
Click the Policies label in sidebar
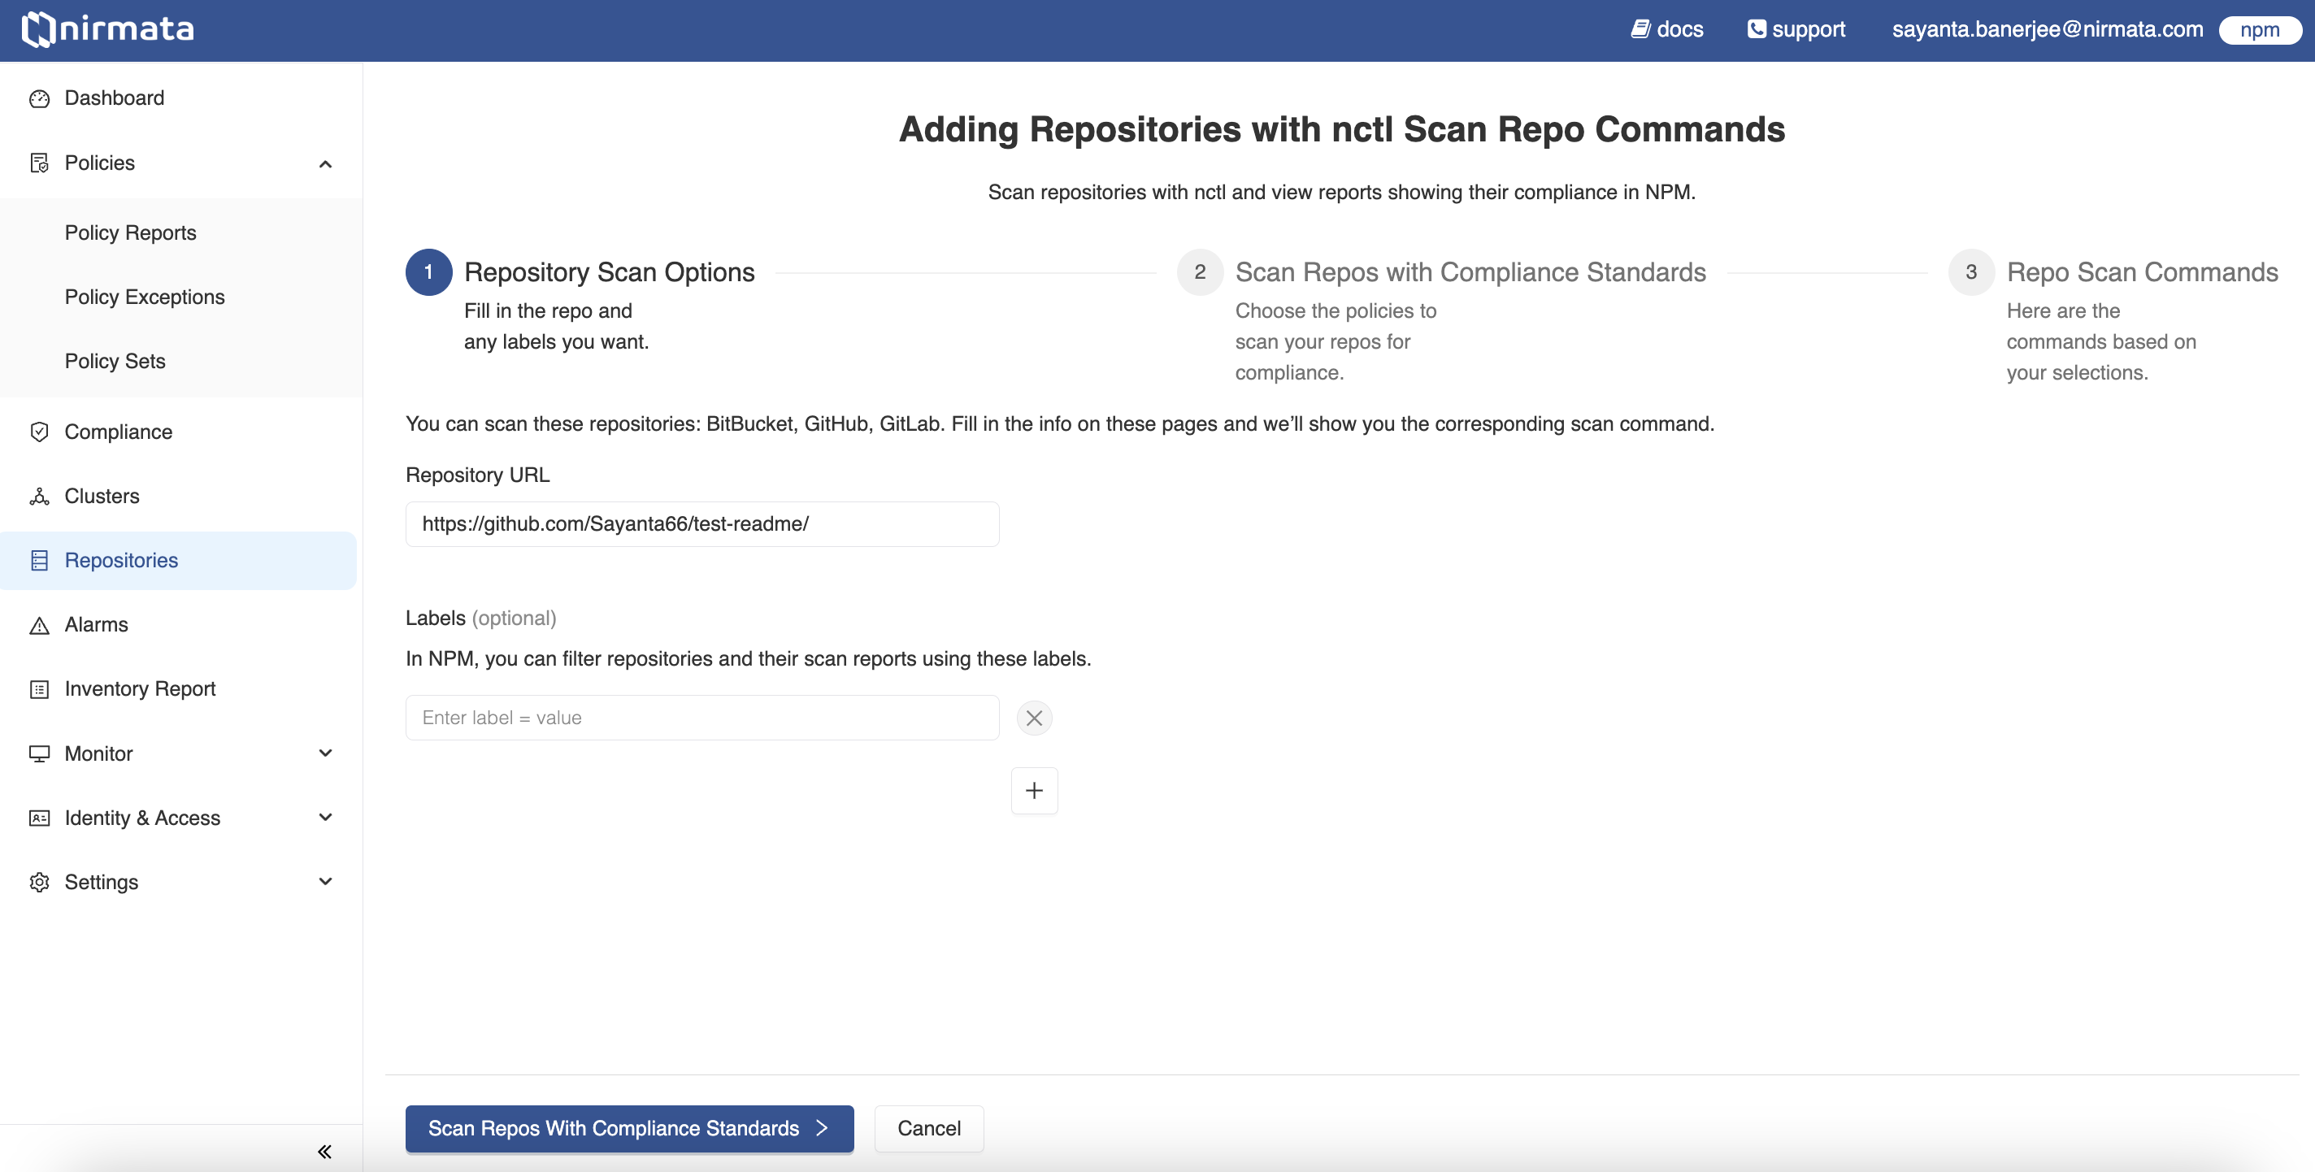coord(100,163)
